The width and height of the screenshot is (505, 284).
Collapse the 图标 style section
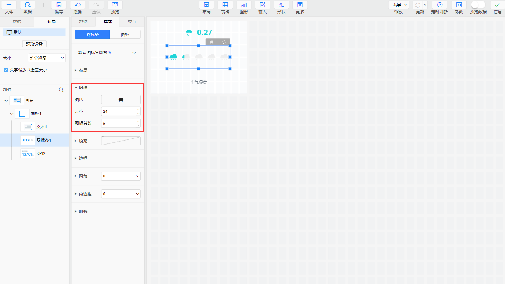(76, 88)
